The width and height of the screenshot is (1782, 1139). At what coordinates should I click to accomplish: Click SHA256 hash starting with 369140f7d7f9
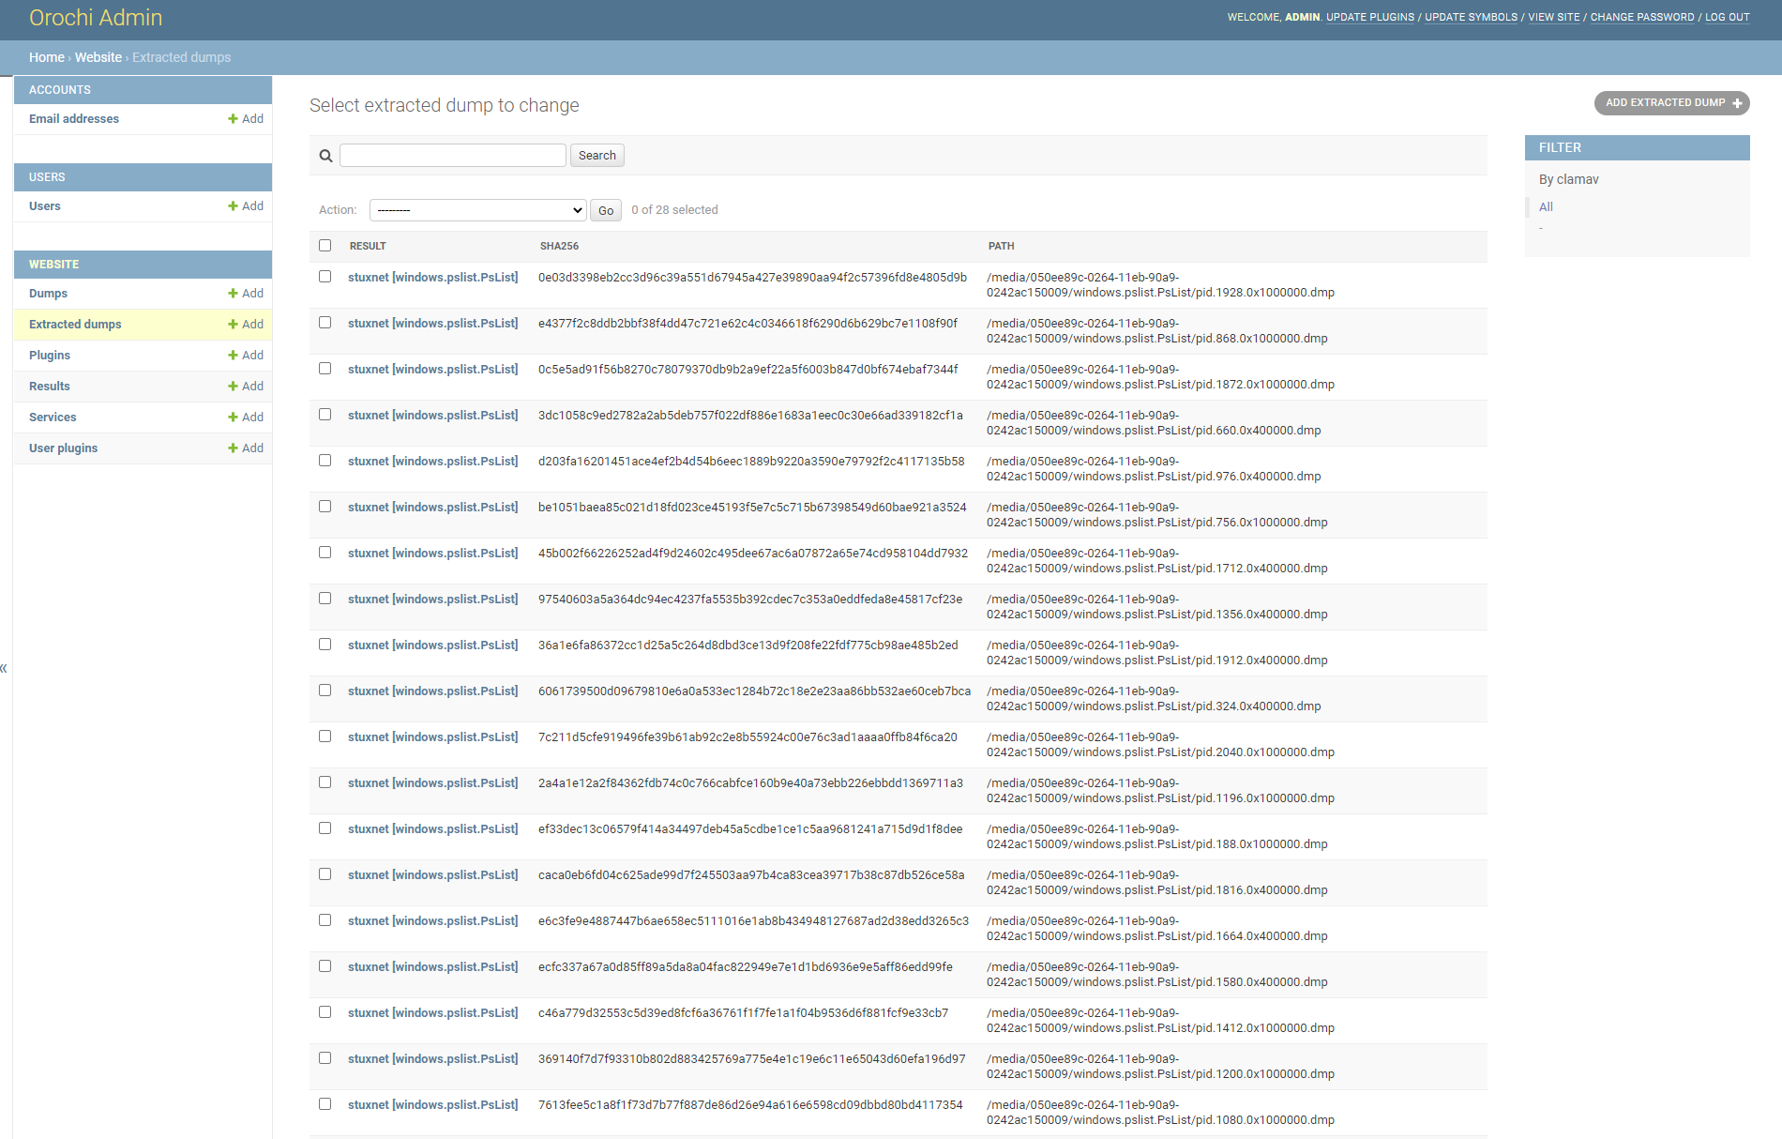click(x=751, y=1059)
